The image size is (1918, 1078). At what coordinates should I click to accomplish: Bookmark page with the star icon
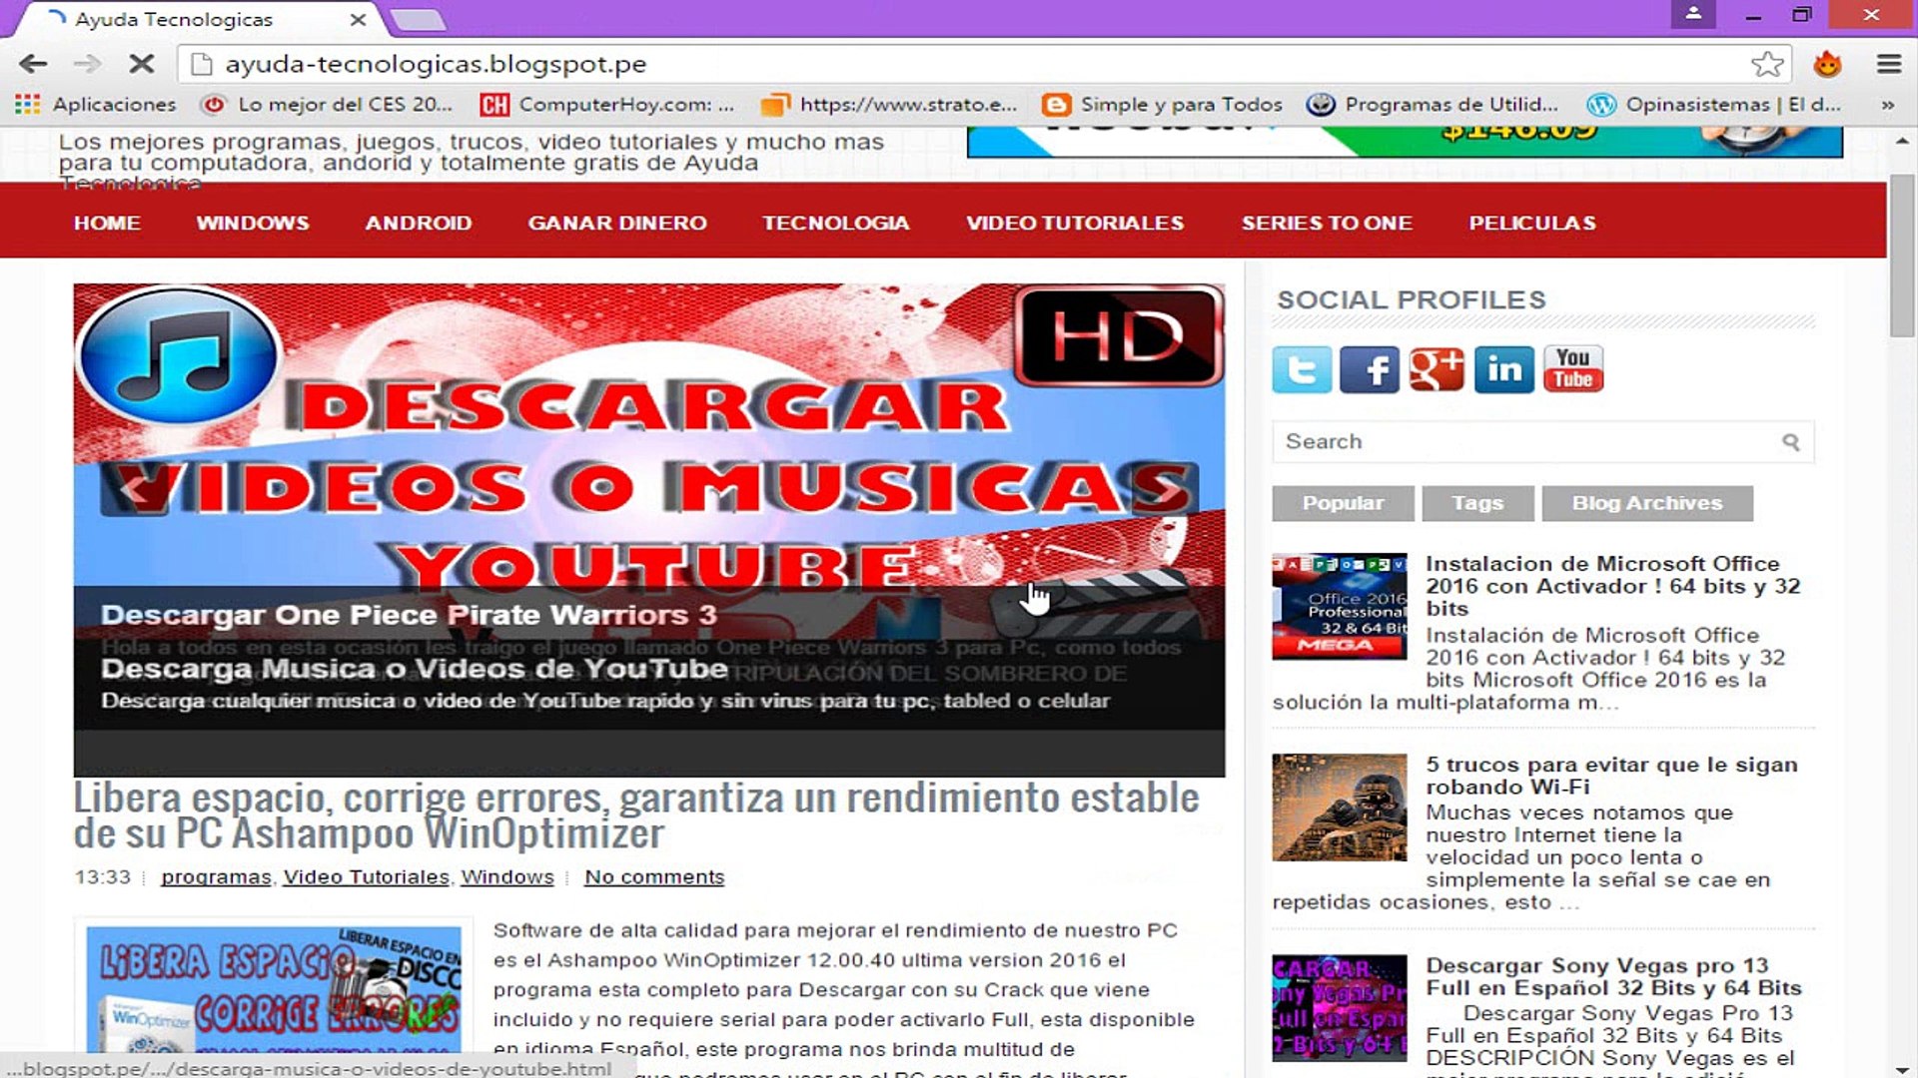[x=1766, y=65]
